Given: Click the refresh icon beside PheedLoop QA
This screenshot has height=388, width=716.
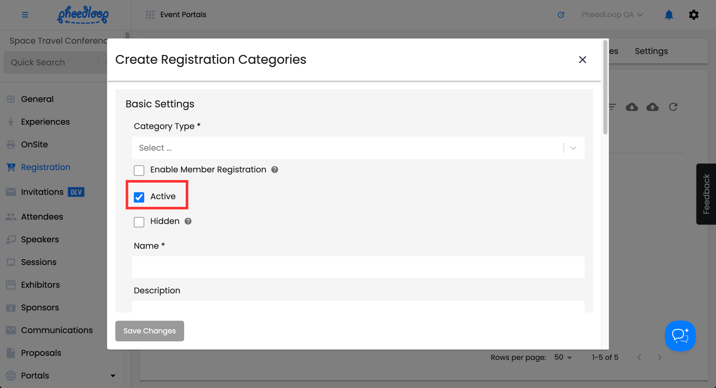Looking at the screenshot, I should 561,15.
